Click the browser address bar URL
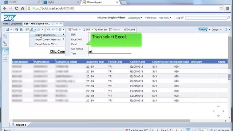The image size is (233, 131). tap(53, 8)
